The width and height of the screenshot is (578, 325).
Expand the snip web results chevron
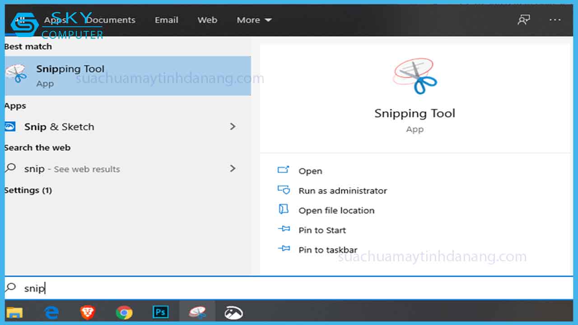click(233, 168)
